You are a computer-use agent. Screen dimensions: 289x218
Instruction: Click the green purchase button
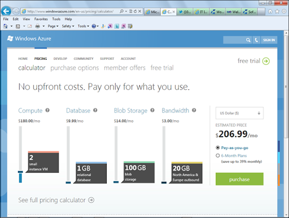[239, 179]
